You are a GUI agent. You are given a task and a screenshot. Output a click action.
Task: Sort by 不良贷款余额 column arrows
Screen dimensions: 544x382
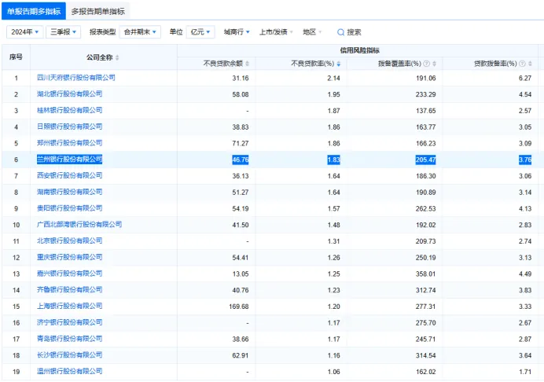tap(247, 63)
